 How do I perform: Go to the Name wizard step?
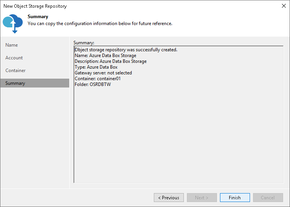point(12,45)
